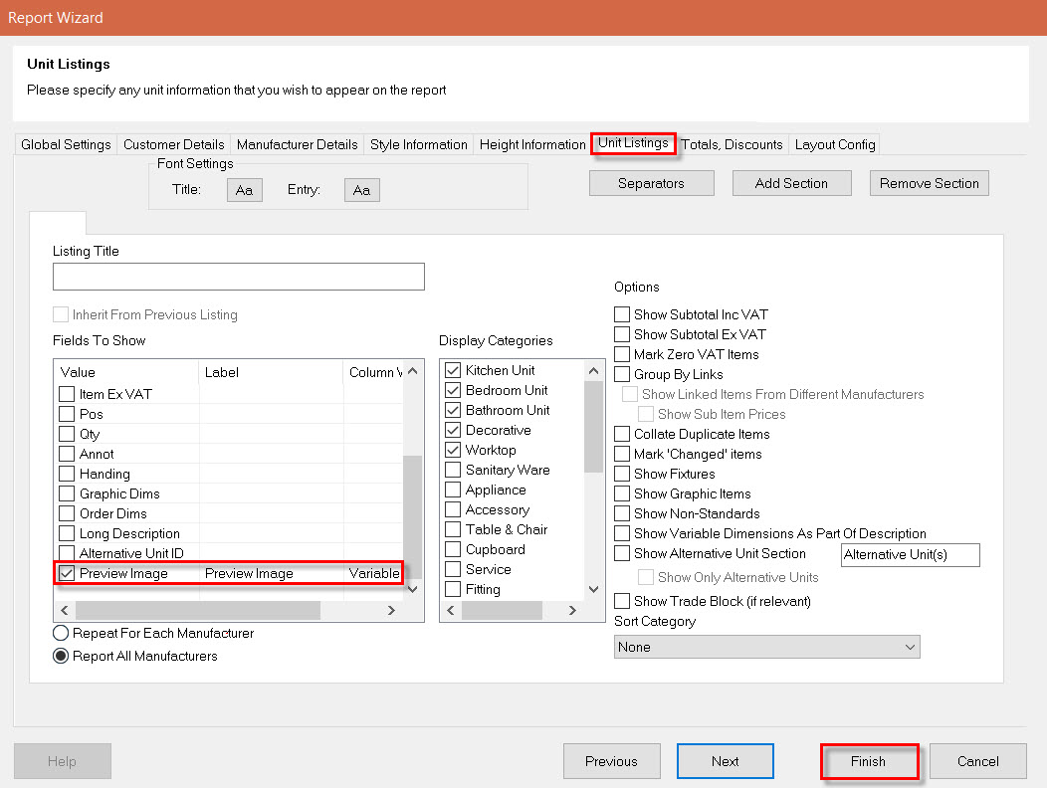Enable Show Trade Block option
Screen dimensions: 1047x788
[x=622, y=601]
